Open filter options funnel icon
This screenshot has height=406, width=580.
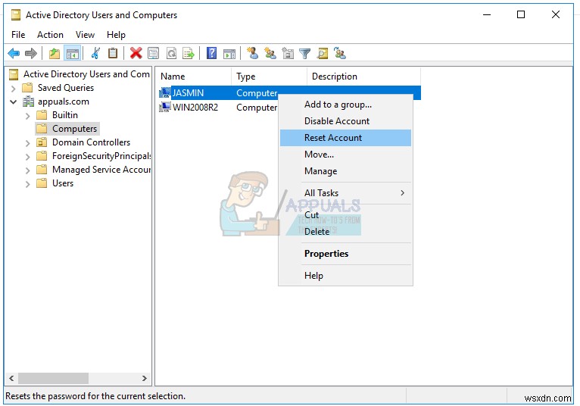305,54
